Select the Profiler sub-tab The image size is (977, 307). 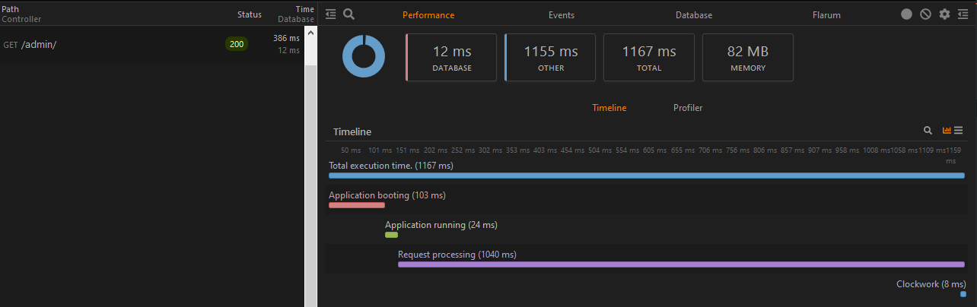coord(688,108)
